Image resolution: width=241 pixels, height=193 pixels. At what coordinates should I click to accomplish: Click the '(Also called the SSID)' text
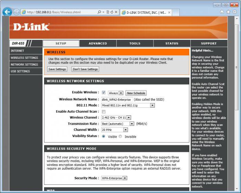pyautogui.click(x=149, y=100)
